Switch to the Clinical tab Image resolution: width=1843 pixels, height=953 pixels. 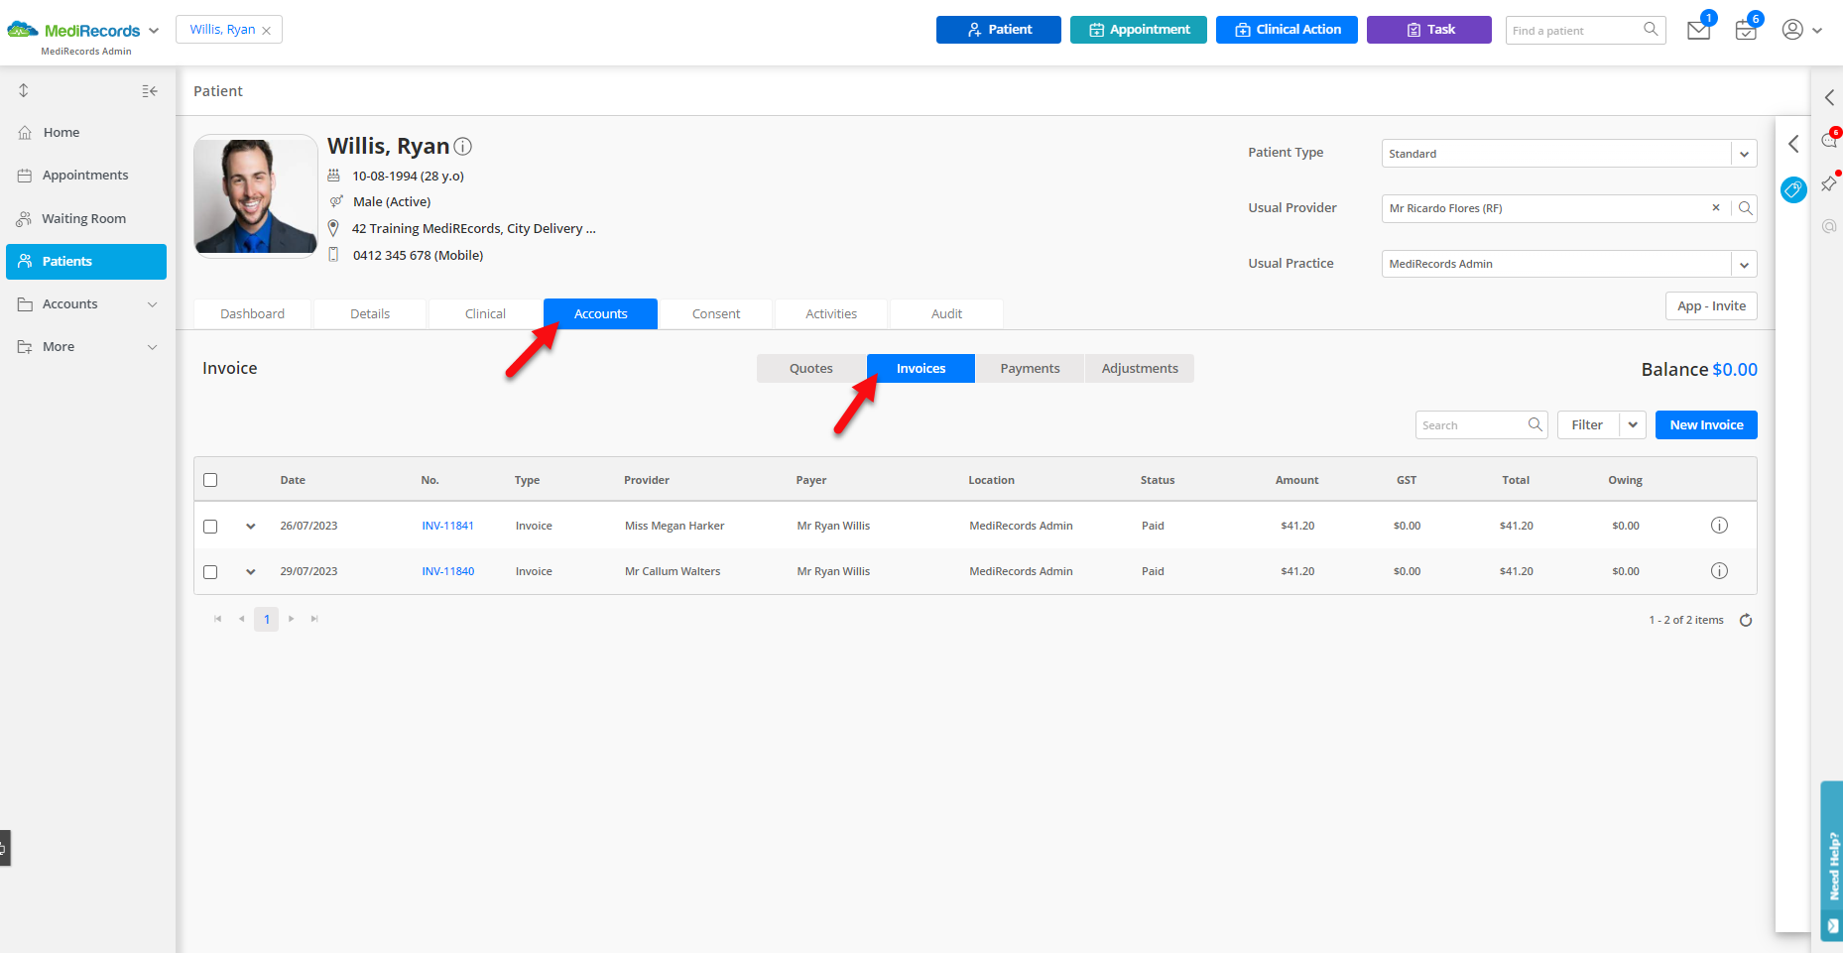(x=485, y=313)
